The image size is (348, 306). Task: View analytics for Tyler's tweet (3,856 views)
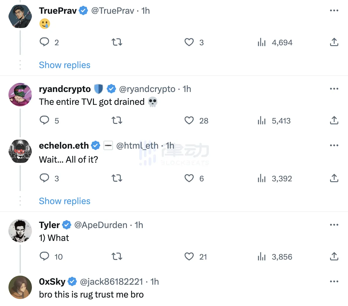coord(262,257)
